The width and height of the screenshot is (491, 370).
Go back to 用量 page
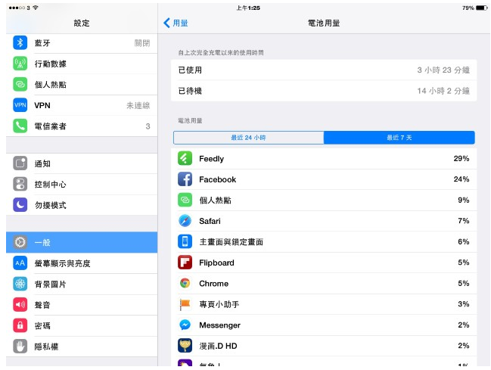(x=176, y=23)
